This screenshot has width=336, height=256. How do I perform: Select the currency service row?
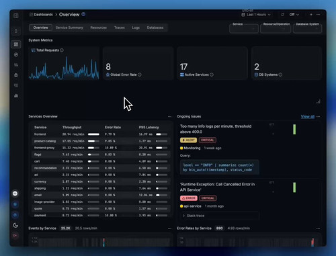coord(101,181)
